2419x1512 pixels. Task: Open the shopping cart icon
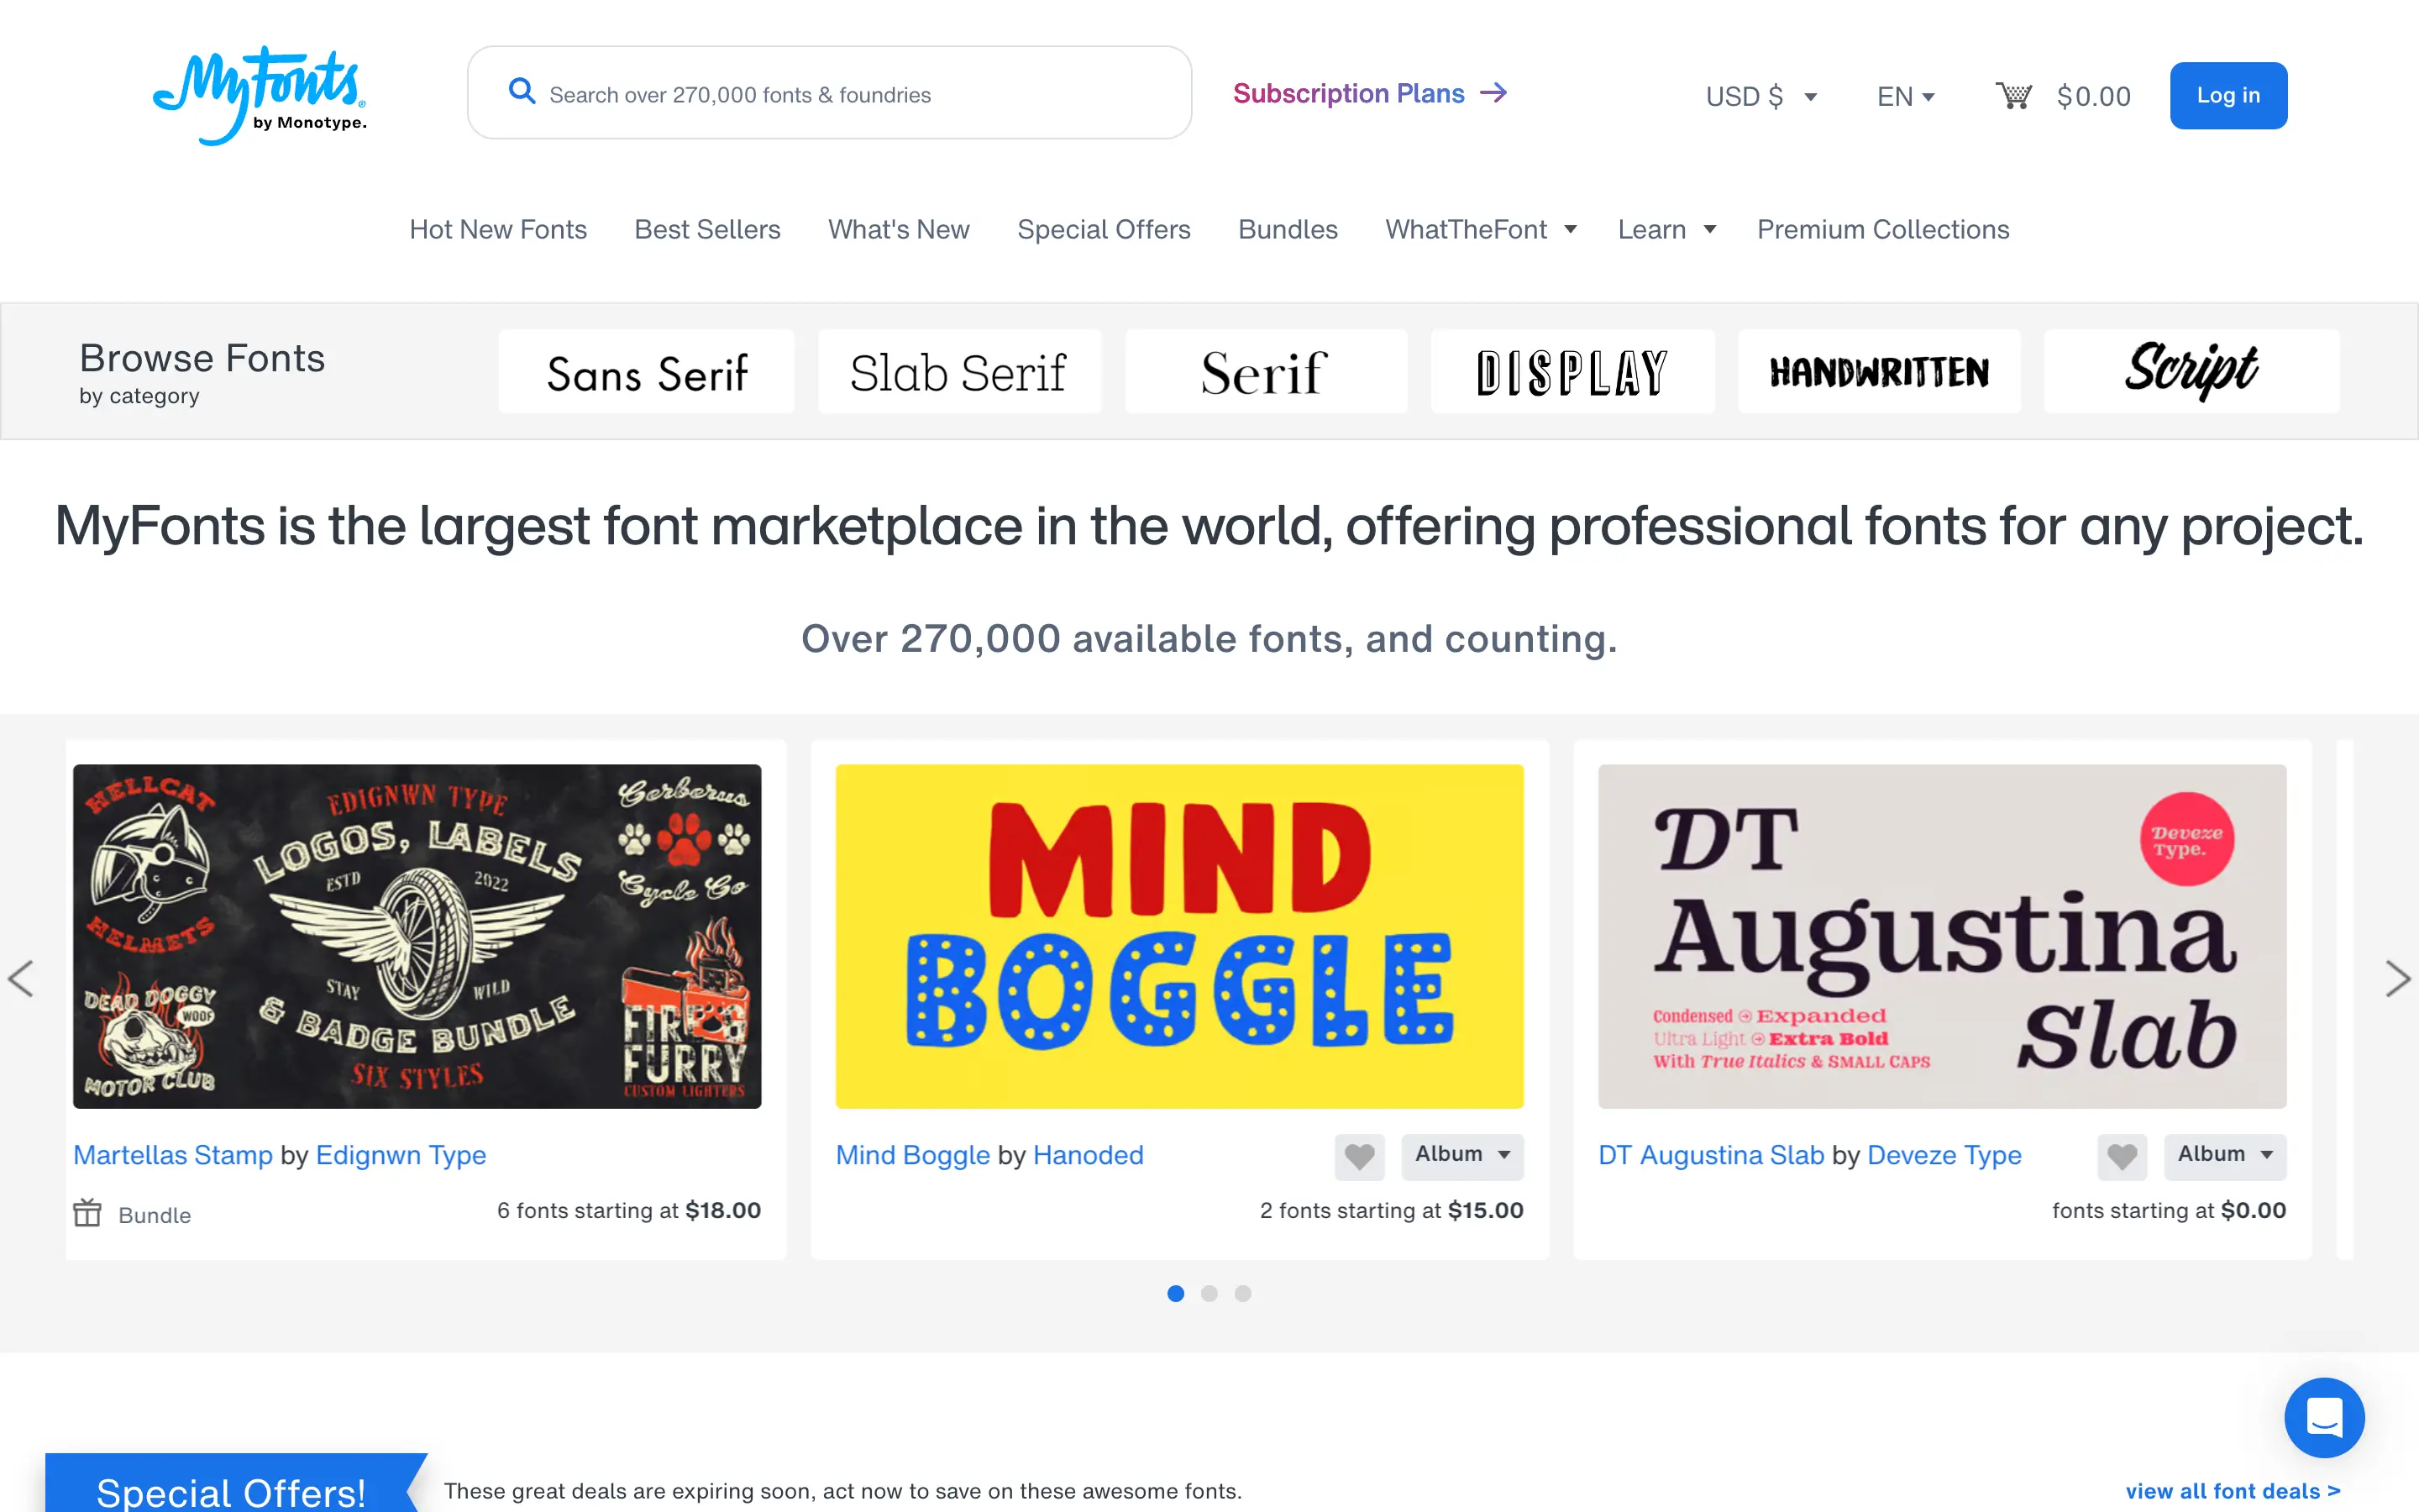[2013, 95]
